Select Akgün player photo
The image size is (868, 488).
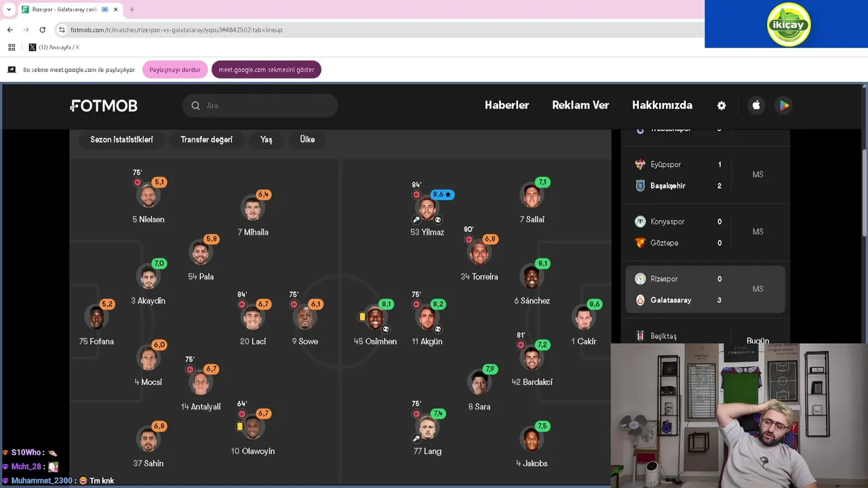point(427,318)
